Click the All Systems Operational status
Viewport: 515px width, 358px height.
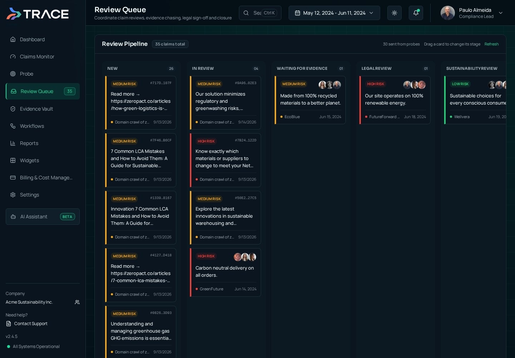[x=36, y=347]
